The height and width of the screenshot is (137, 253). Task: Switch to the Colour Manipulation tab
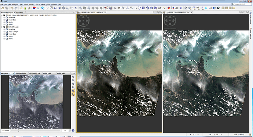[x=21, y=73]
